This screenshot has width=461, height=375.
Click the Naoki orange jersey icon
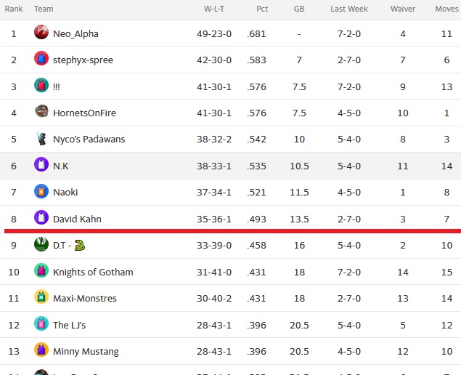click(41, 190)
